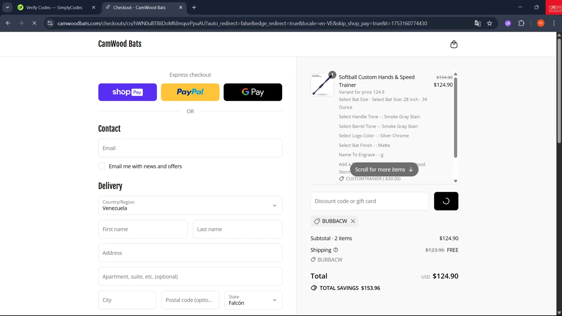Remove the BUBBACW discount code
The width and height of the screenshot is (562, 316).
pos(353,221)
